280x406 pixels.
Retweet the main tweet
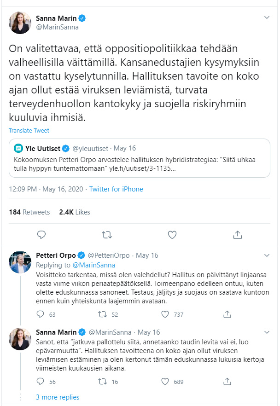pos(106,235)
